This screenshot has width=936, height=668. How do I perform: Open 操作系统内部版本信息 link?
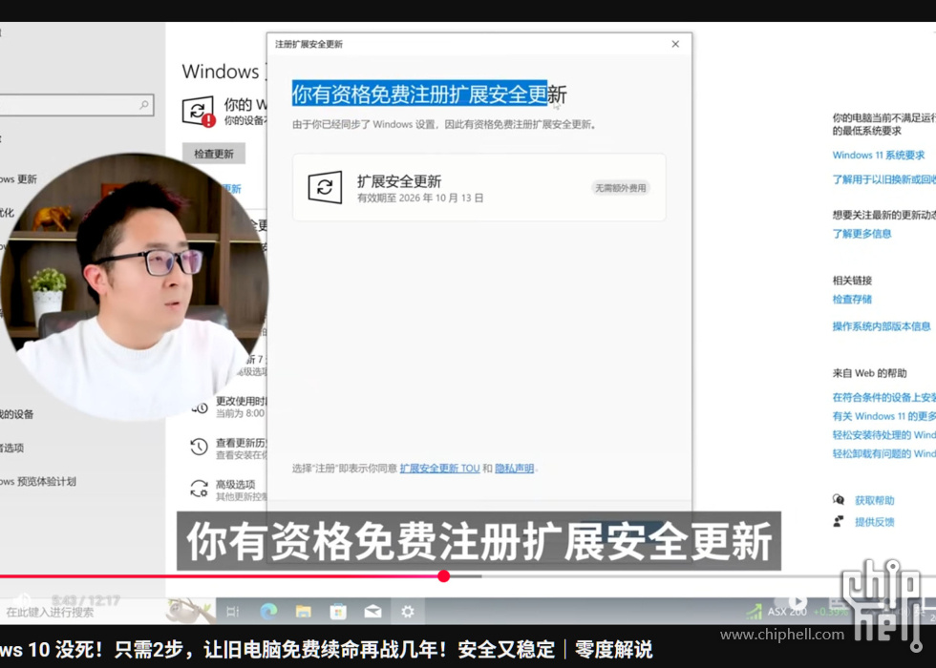tap(881, 326)
